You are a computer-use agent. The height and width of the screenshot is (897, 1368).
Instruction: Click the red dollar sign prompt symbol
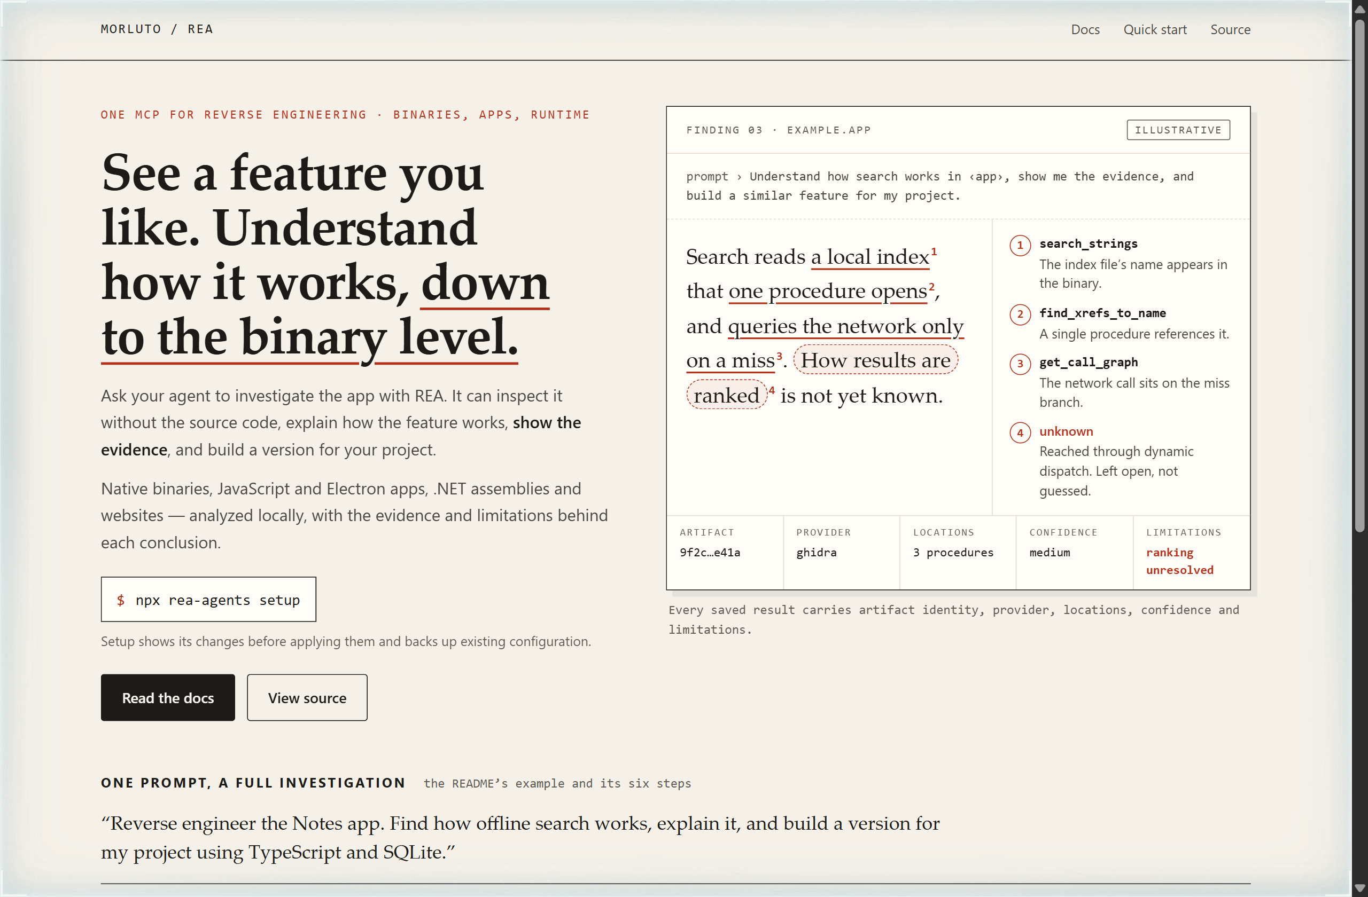click(x=120, y=600)
